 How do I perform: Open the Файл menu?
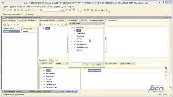click(x=6, y=7)
